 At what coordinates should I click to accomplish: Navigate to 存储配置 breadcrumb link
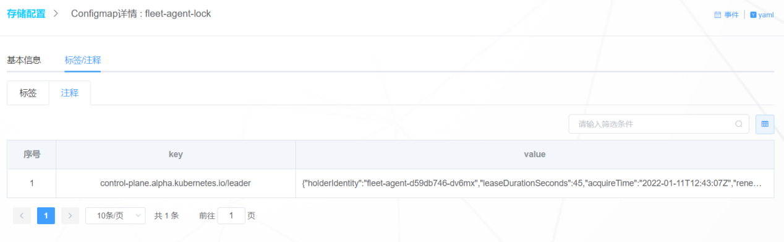[26, 14]
